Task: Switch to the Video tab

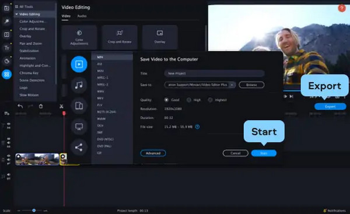Action: click(66, 16)
